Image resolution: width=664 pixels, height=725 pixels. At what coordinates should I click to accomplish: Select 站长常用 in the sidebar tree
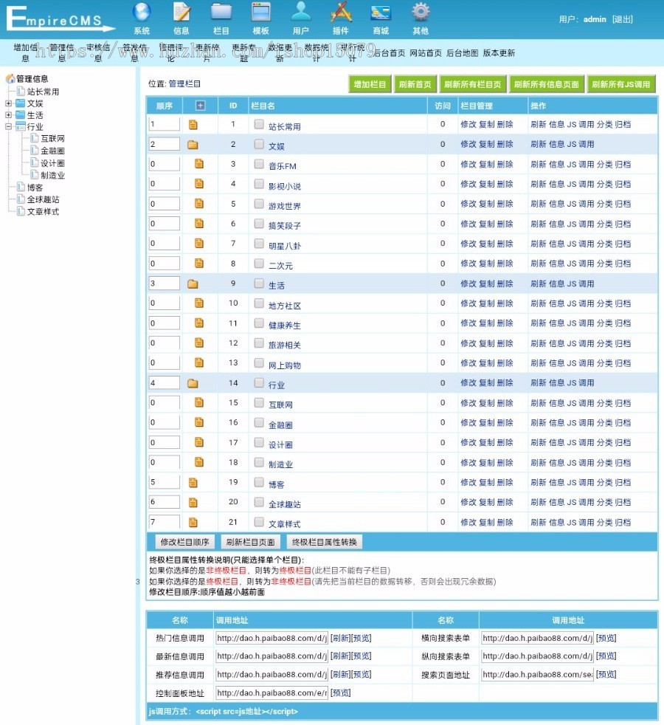(43, 92)
